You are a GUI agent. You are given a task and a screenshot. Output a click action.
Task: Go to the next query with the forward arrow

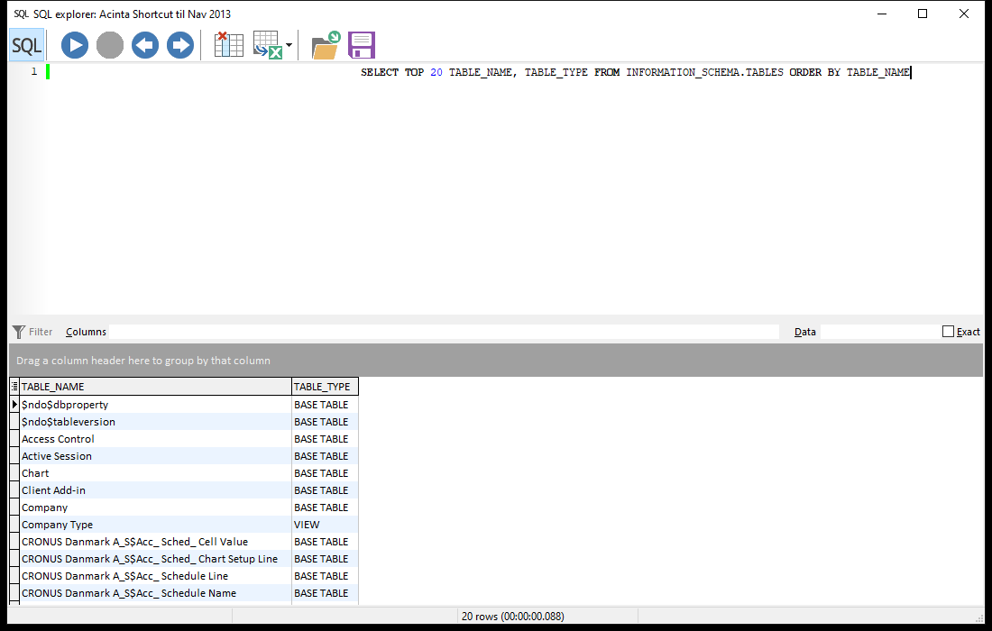pyautogui.click(x=180, y=46)
